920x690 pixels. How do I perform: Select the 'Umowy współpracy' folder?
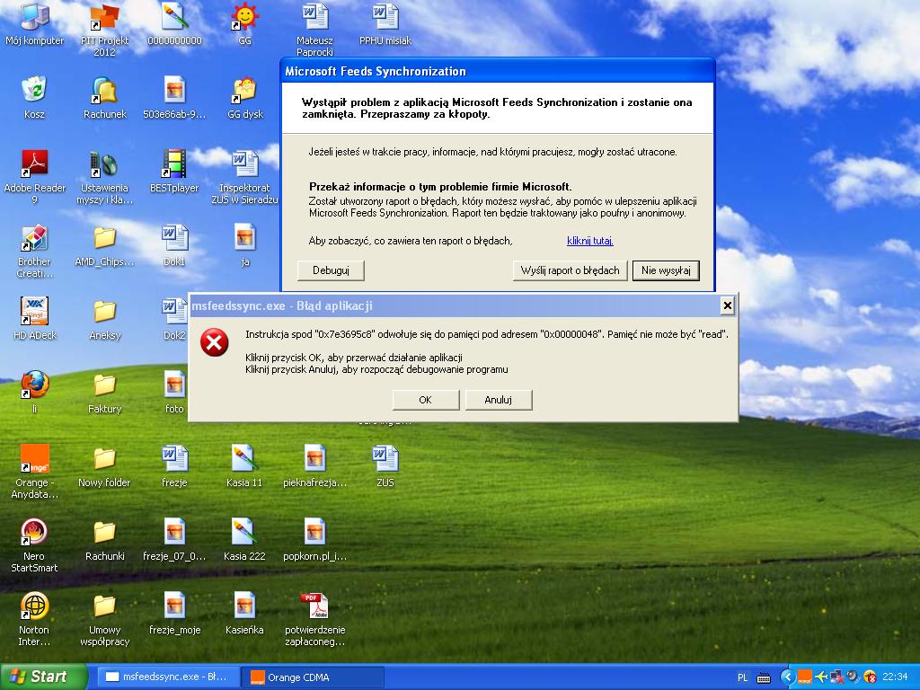coord(104,620)
